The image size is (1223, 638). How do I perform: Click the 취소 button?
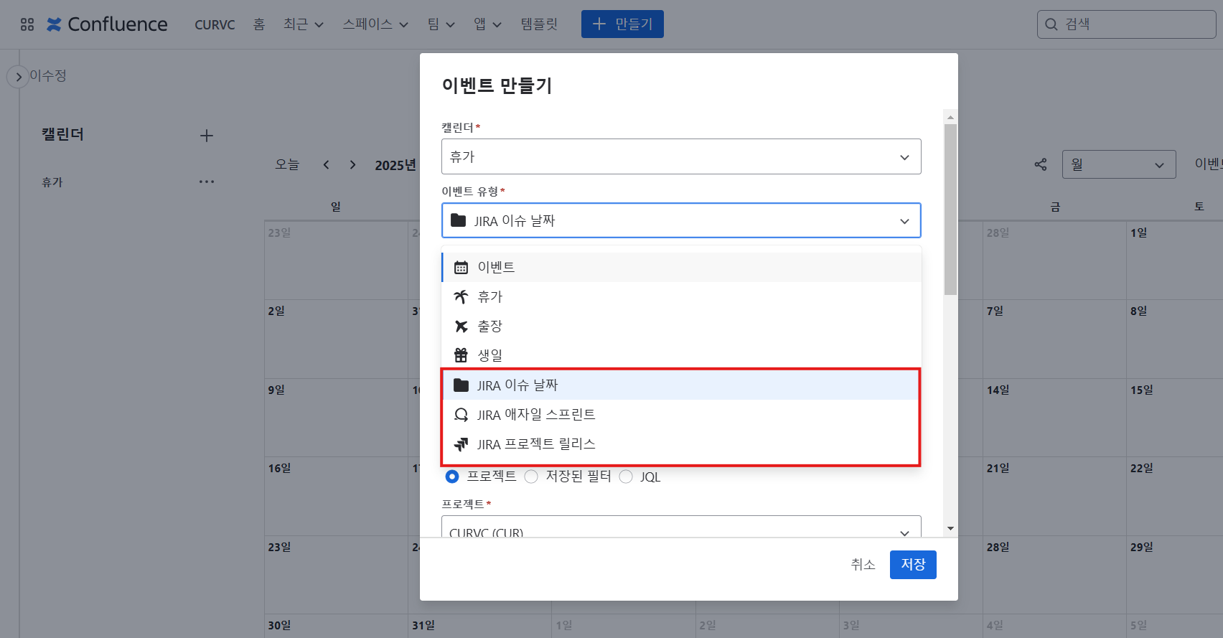tap(863, 565)
